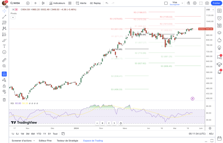
Task: Select the brush drawing tool
Action: click(4, 40)
